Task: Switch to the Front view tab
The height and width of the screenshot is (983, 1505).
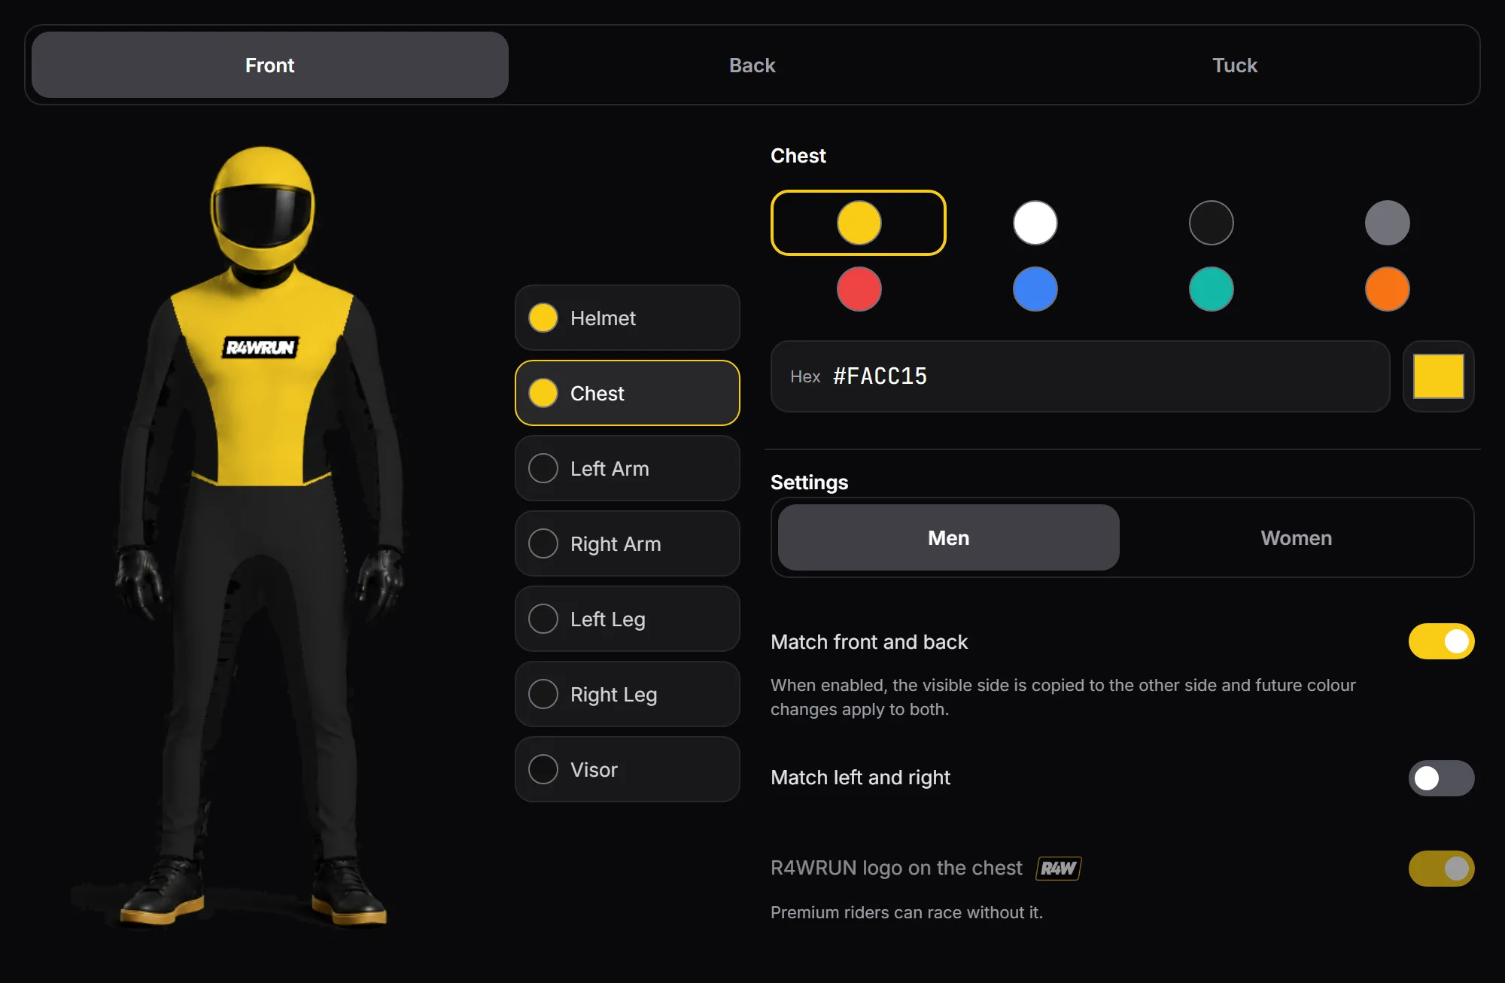Action: pos(269,65)
